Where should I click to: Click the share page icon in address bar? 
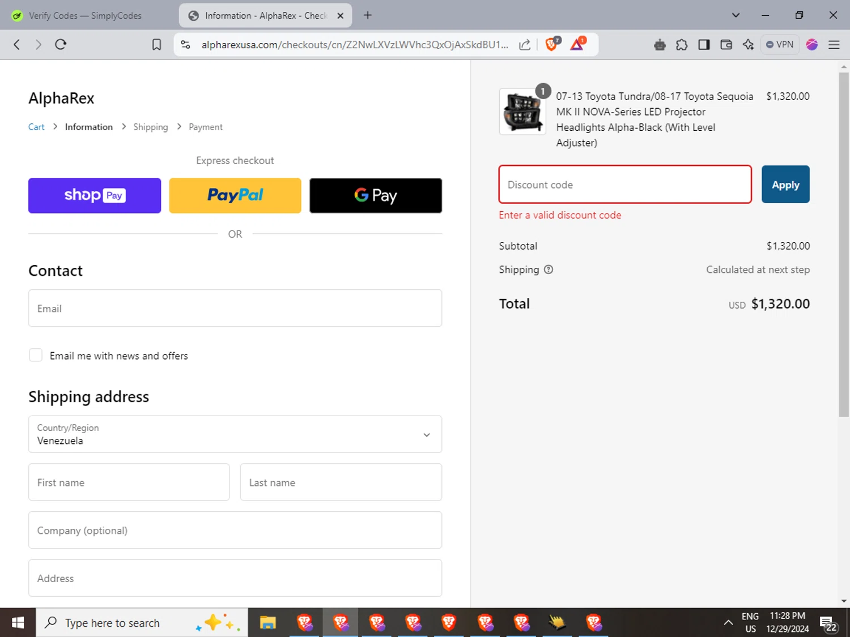point(525,45)
